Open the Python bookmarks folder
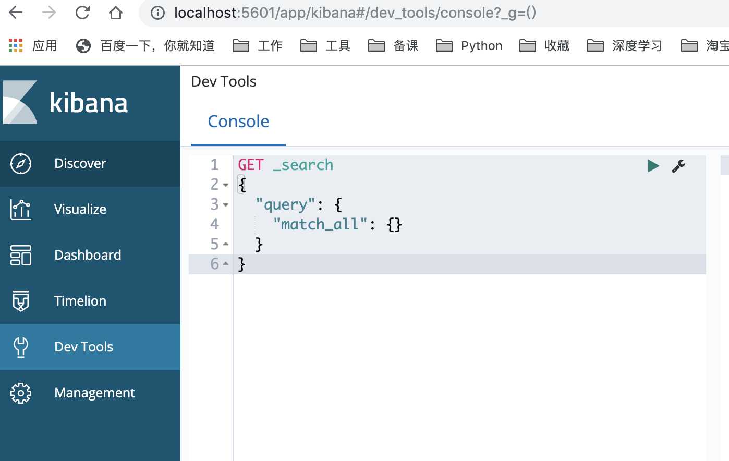729x461 pixels. click(x=469, y=46)
